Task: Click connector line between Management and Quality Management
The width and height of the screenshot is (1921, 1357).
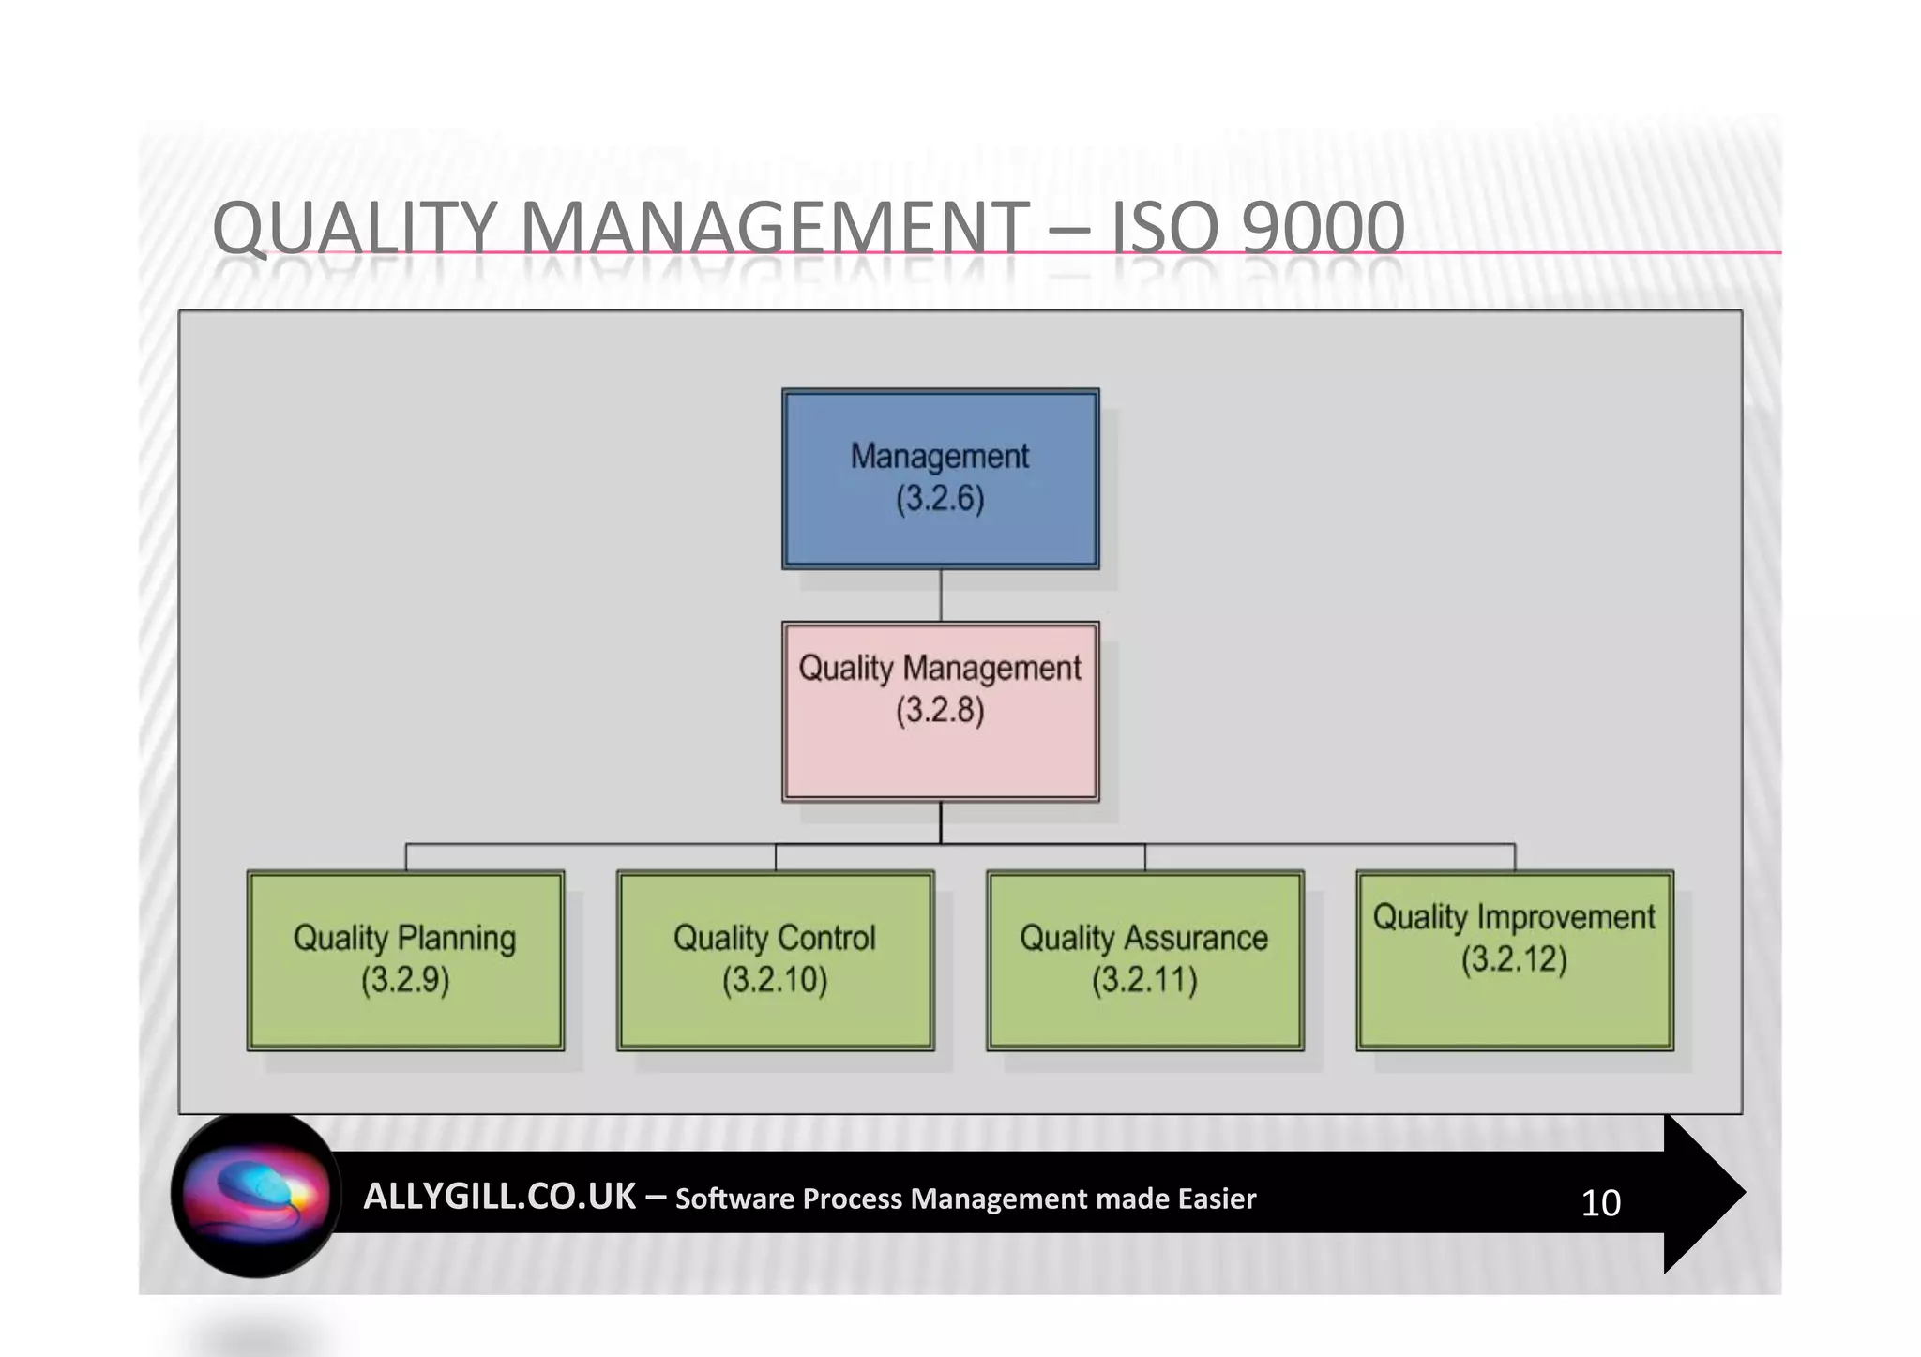Action: [941, 595]
